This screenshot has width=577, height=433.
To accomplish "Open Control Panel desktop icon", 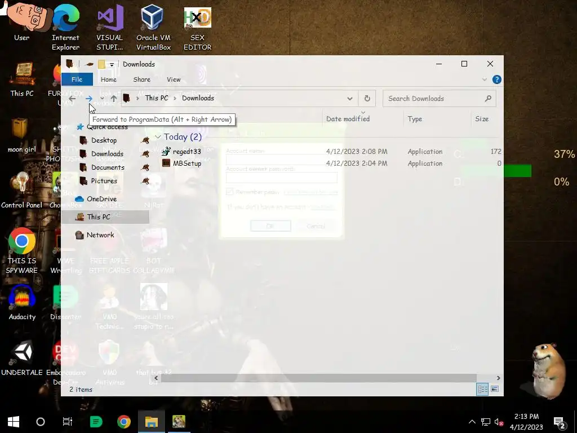I will click(x=22, y=191).
